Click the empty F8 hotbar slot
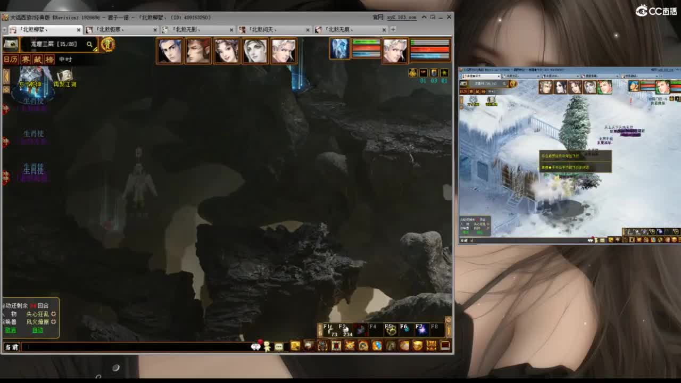681x383 pixels. [x=437, y=330]
